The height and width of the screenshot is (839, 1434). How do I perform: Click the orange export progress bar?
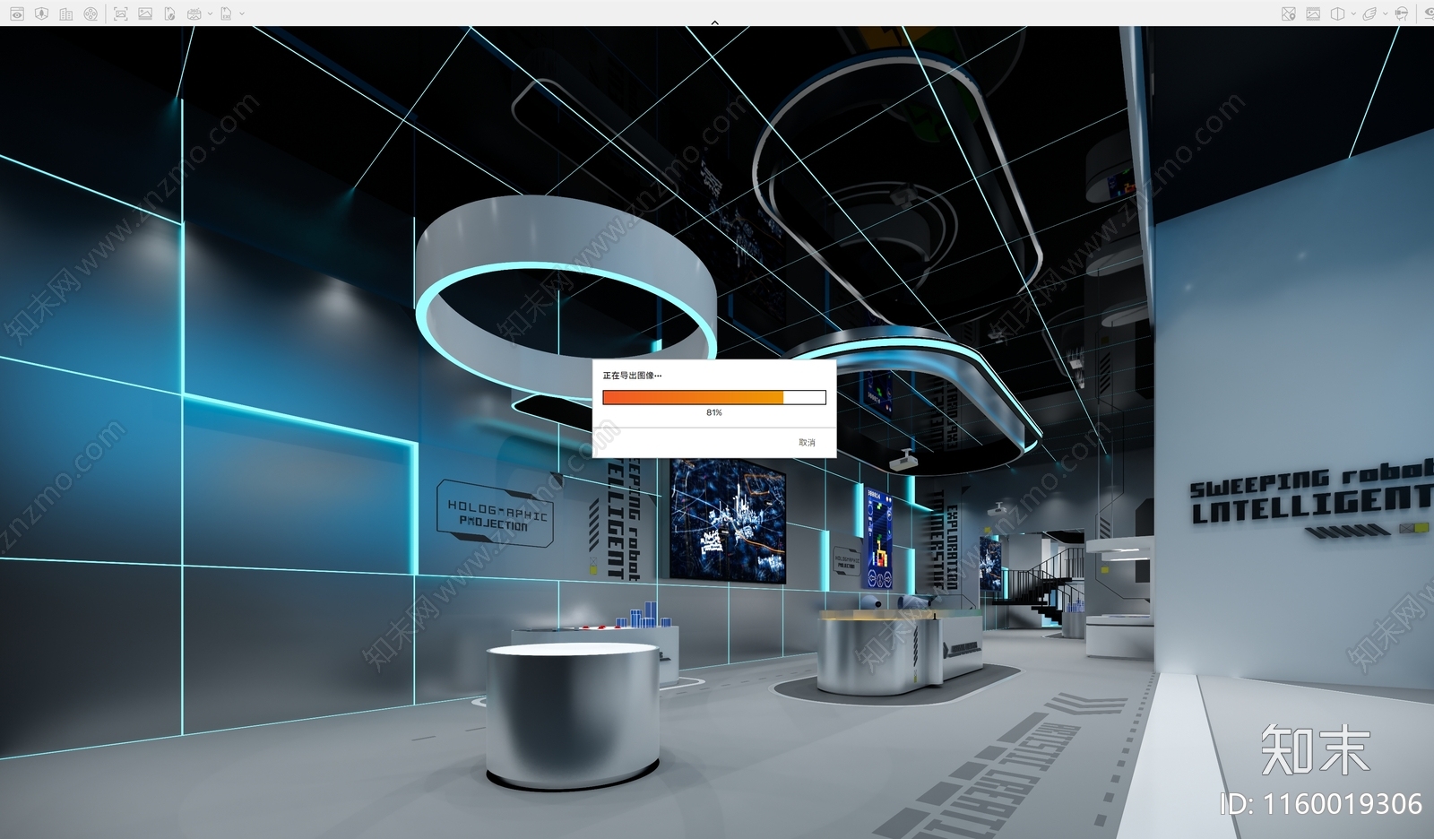point(714,397)
